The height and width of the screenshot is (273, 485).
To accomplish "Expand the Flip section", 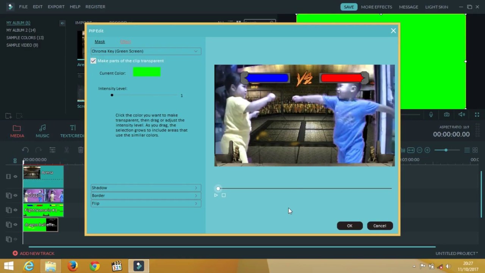I will (x=146, y=204).
